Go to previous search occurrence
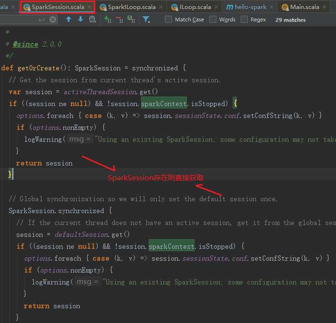 pos(69,20)
